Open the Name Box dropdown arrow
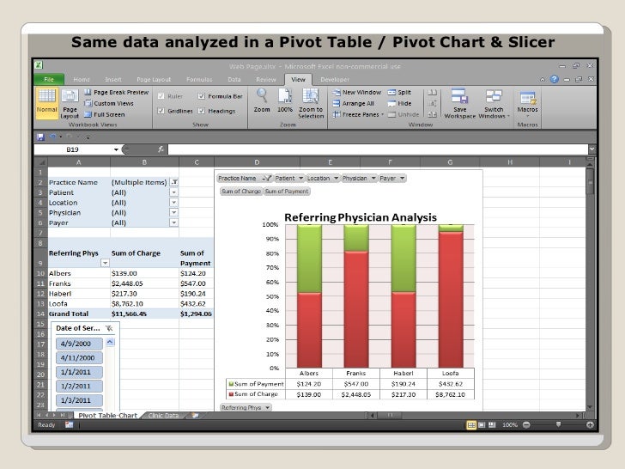This screenshot has width=625, height=469. tap(116, 149)
